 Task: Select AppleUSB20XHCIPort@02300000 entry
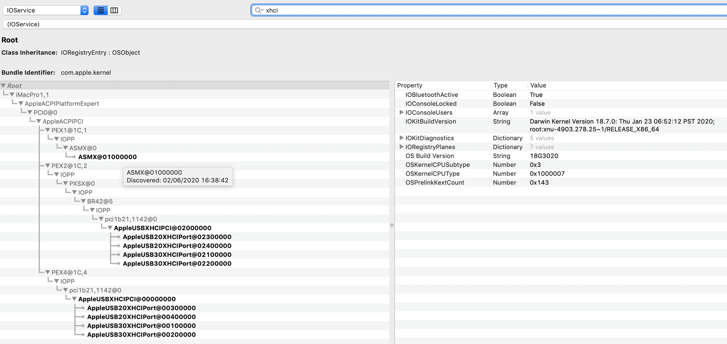[x=177, y=237]
